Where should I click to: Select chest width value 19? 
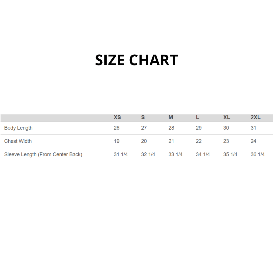(x=117, y=141)
